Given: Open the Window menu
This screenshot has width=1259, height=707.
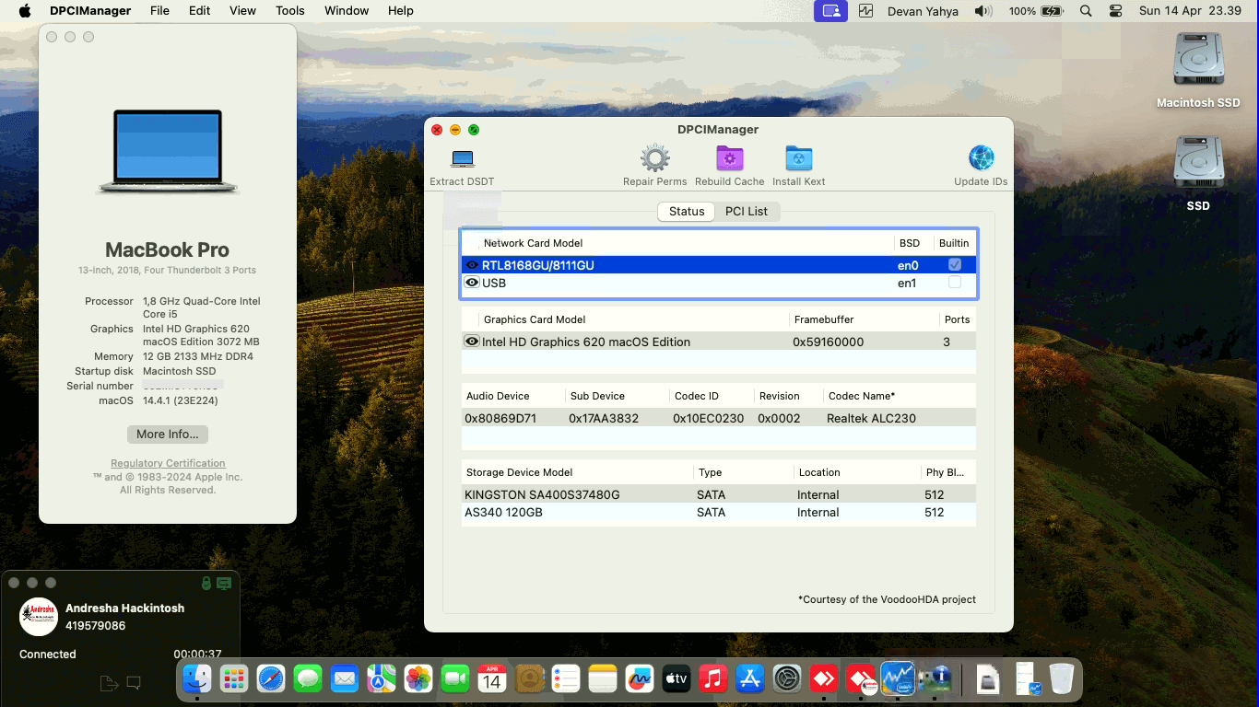Looking at the screenshot, I should 347,11.
